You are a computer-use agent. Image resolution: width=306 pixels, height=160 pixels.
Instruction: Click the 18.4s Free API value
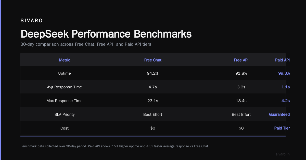(x=241, y=101)
